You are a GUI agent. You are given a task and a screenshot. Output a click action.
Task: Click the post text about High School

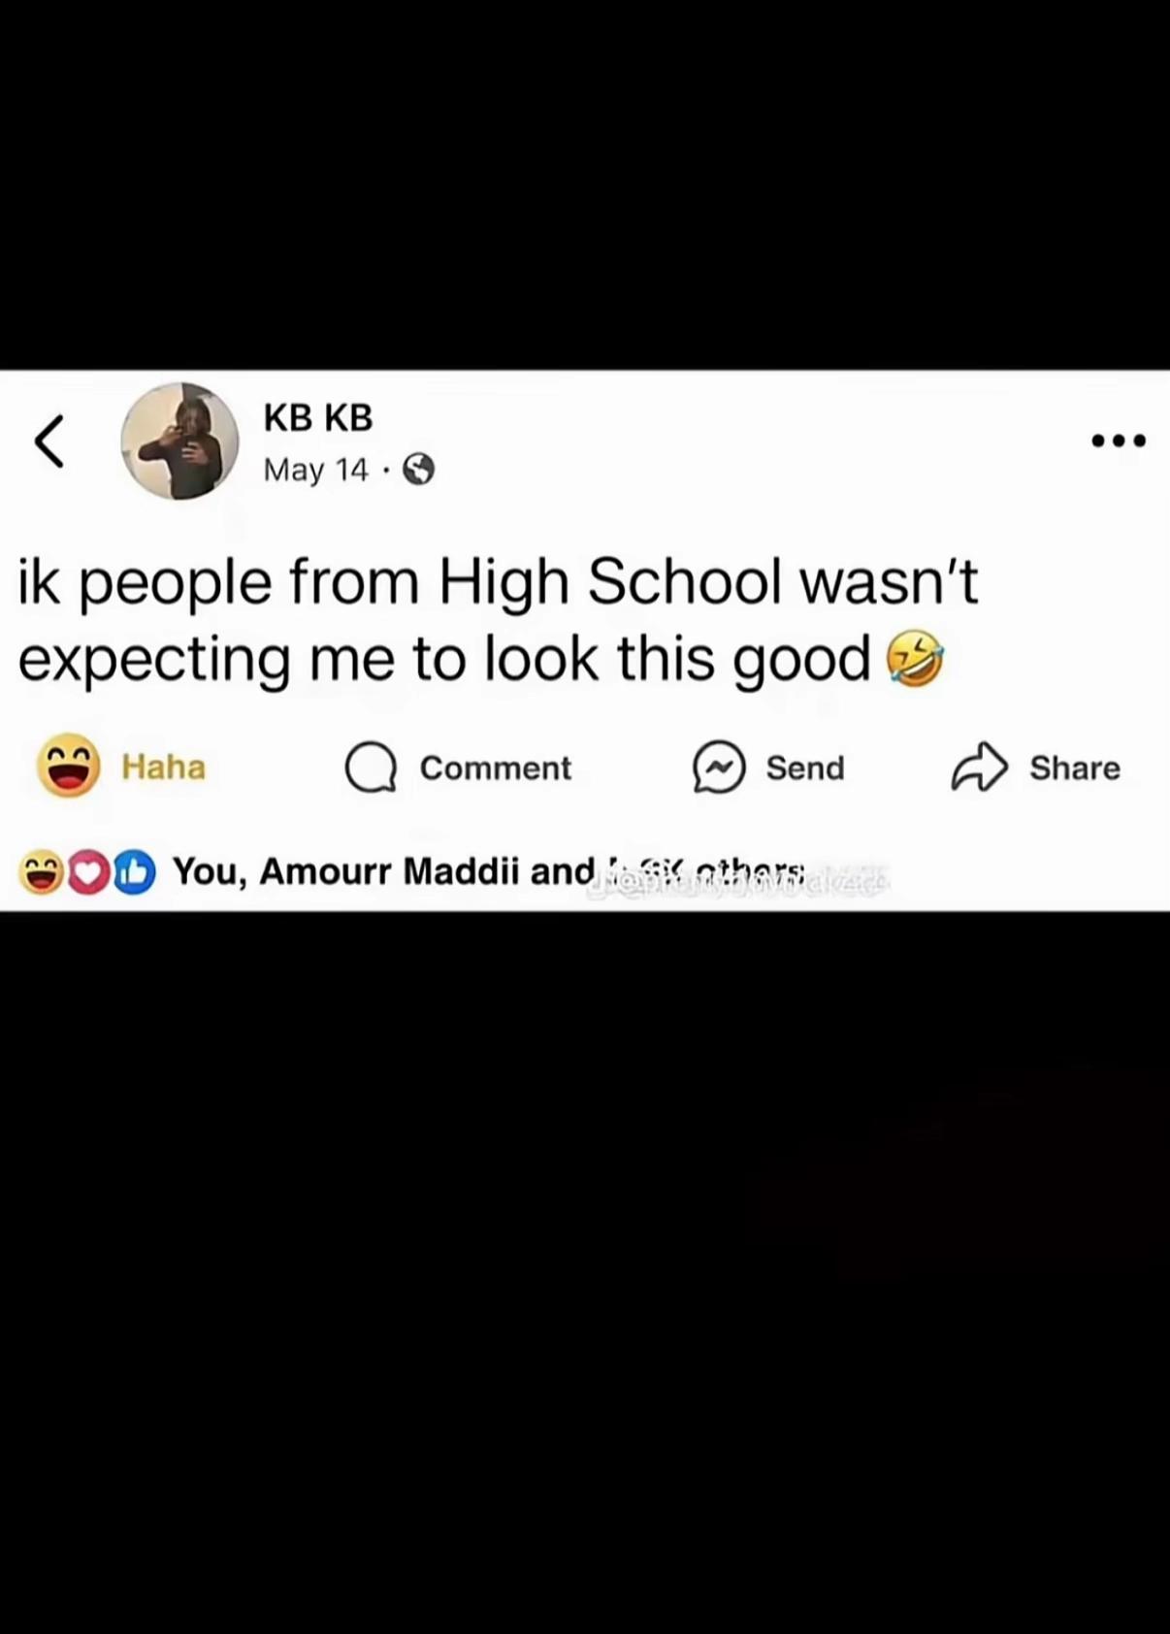tap(498, 620)
